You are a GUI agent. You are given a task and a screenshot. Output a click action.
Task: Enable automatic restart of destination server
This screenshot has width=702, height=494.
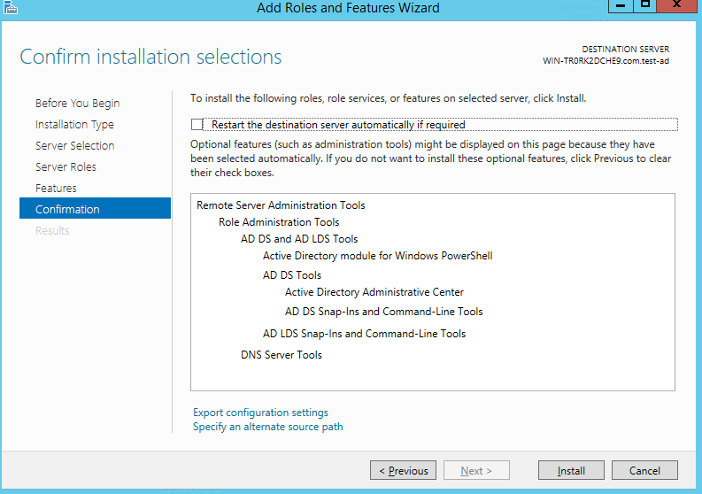197,125
